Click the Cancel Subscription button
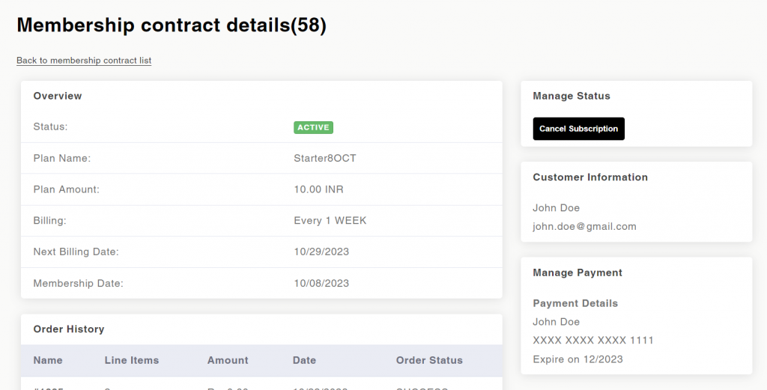This screenshot has height=390, width=767. 579,129
